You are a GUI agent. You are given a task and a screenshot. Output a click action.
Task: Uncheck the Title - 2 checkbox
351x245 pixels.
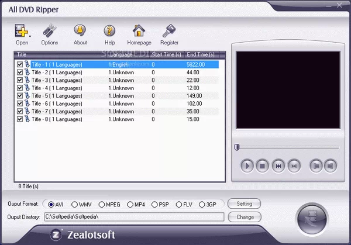point(20,73)
